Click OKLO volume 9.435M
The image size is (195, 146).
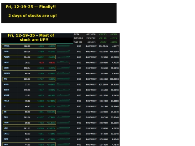click(x=104, y=134)
